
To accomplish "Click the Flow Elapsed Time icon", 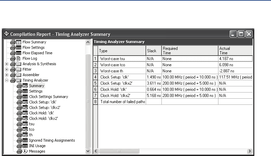I will point(16,53).
